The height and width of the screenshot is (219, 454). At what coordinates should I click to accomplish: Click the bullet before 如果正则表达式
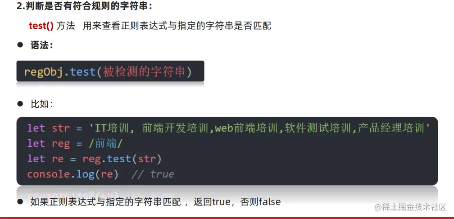click(20, 201)
